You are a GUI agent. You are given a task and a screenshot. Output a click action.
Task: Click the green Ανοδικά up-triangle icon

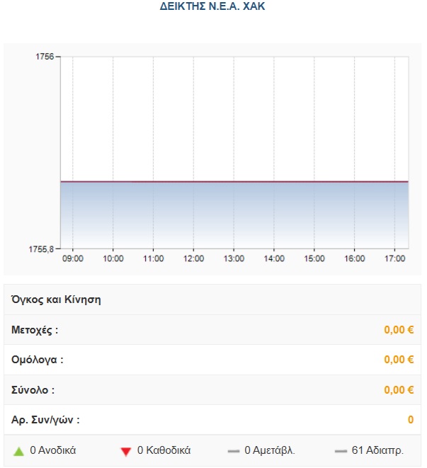[x=18, y=451]
